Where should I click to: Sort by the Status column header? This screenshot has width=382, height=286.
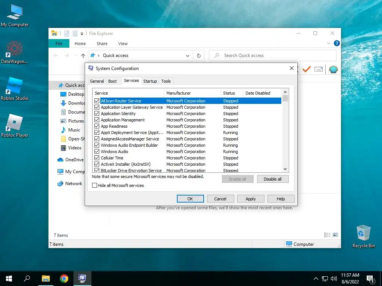(x=232, y=93)
